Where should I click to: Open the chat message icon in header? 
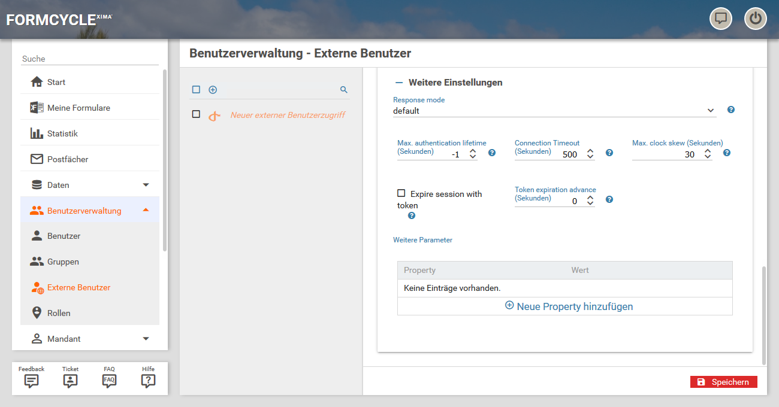(x=721, y=19)
